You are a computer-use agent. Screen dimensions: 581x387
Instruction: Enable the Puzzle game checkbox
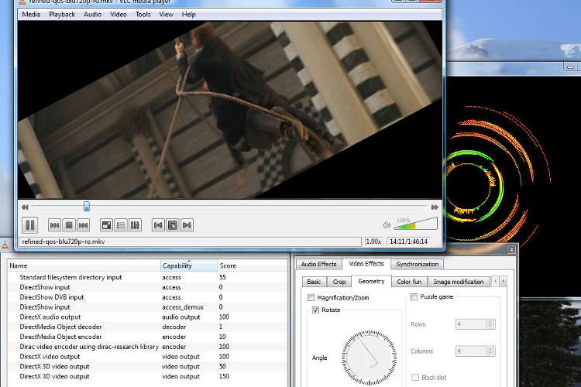[x=414, y=296]
